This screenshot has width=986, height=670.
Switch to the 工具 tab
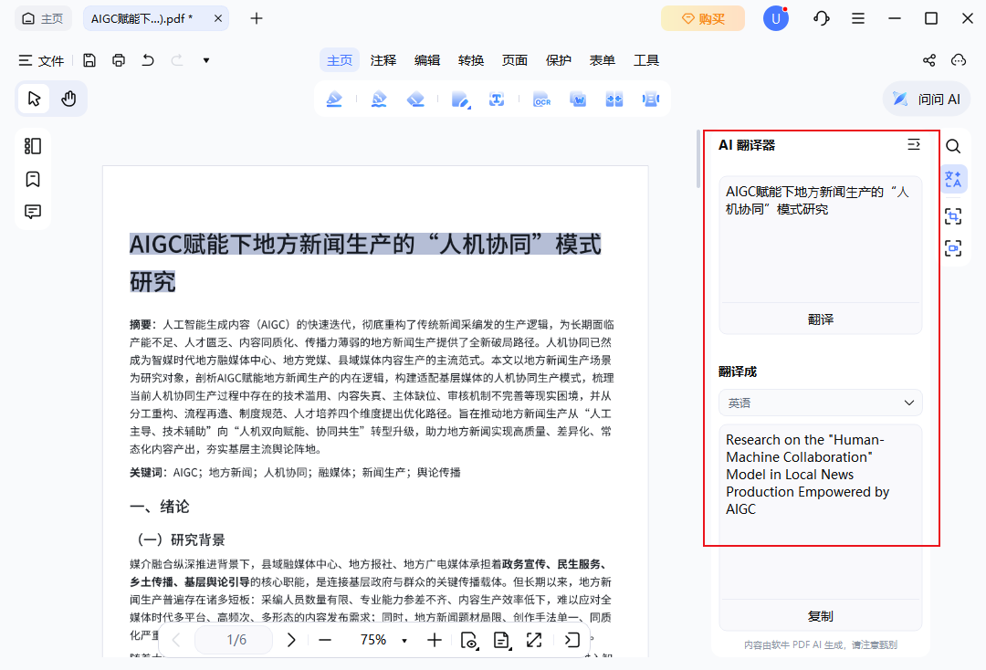(645, 60)
